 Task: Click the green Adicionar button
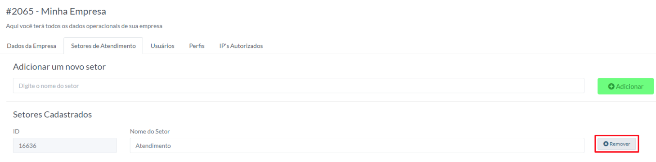pos(625,86)
